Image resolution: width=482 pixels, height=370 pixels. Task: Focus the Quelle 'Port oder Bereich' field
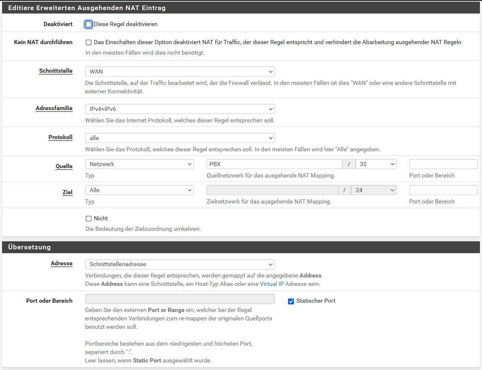[x=443, y=164]
